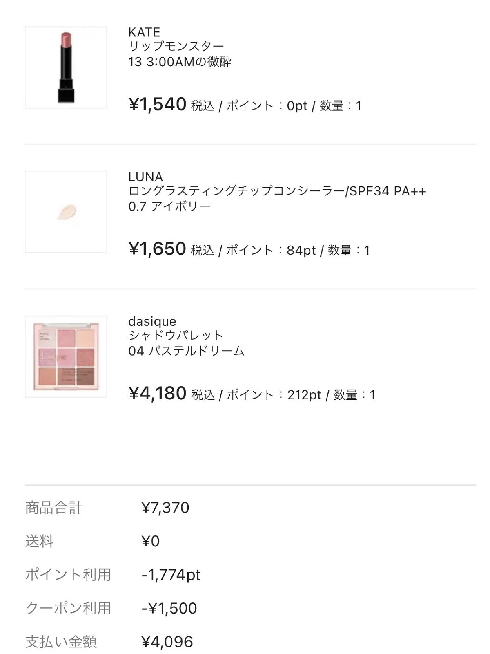Open the シャドウパレット product title
The width and height of the screenshot is (490, 654).
(x=176, y=336)
